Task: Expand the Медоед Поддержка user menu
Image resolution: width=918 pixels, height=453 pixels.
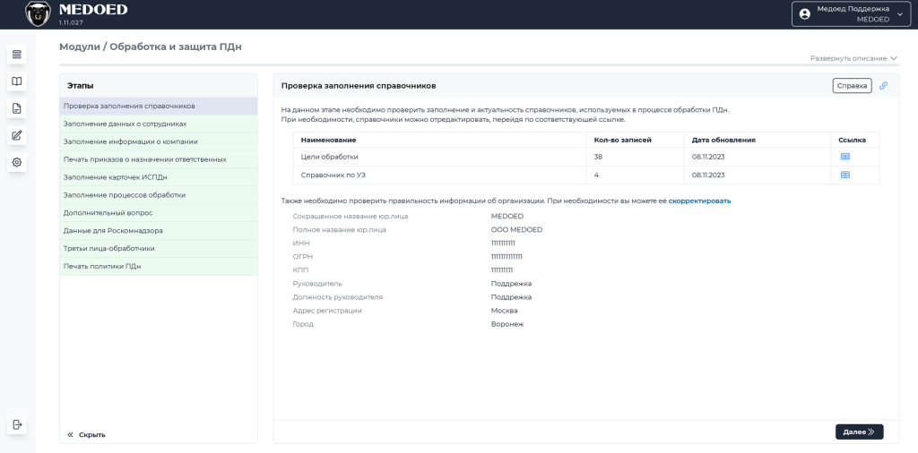Action: pyautogui.click(x=852, y=14)
